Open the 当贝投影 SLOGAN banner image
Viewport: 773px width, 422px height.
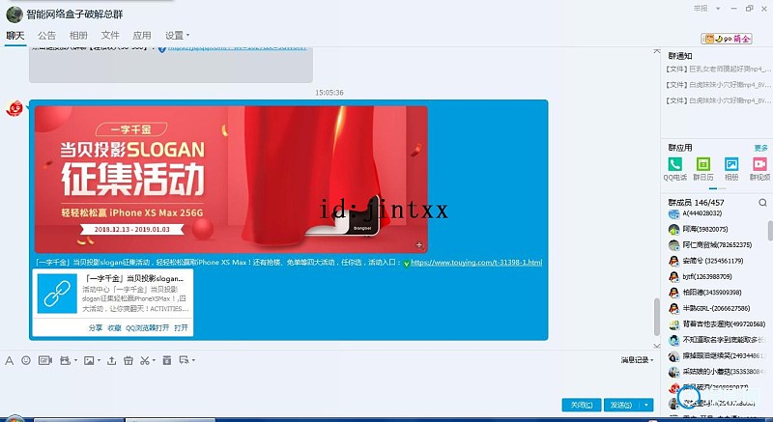click(231, 180)
